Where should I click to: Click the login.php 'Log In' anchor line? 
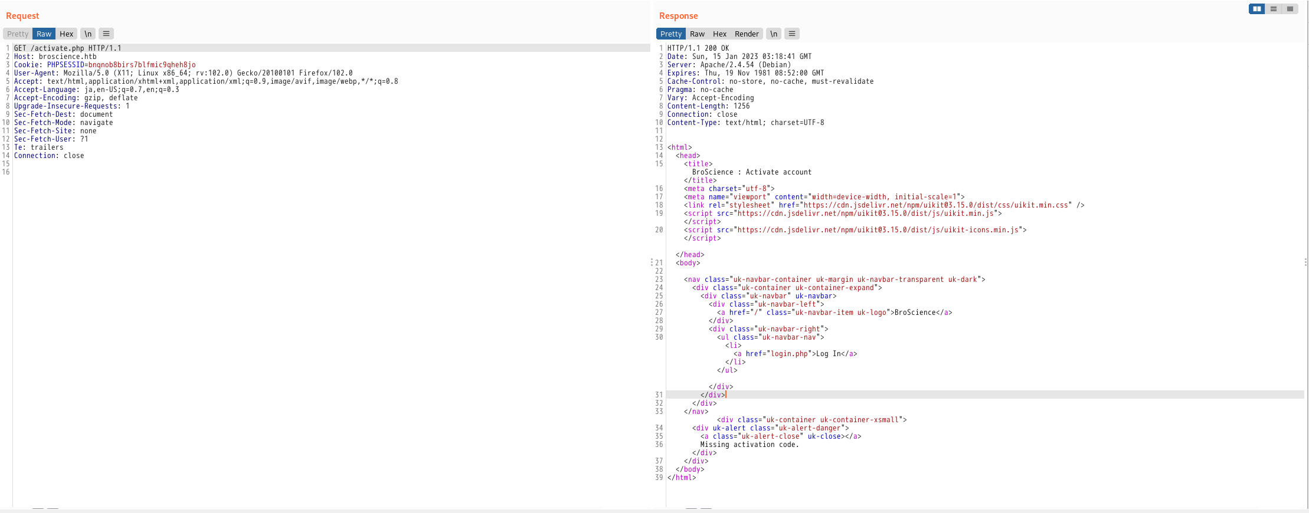796,354
